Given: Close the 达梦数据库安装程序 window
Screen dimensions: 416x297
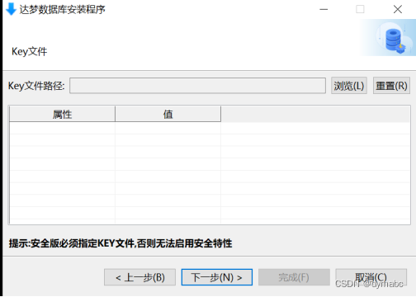Looking at the screenshot, I should [397, 9].
